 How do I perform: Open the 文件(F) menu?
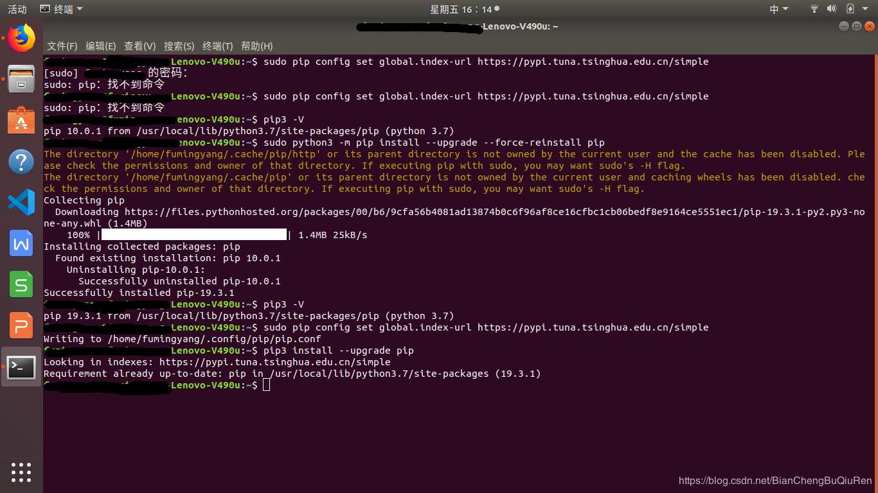[62, 46]
